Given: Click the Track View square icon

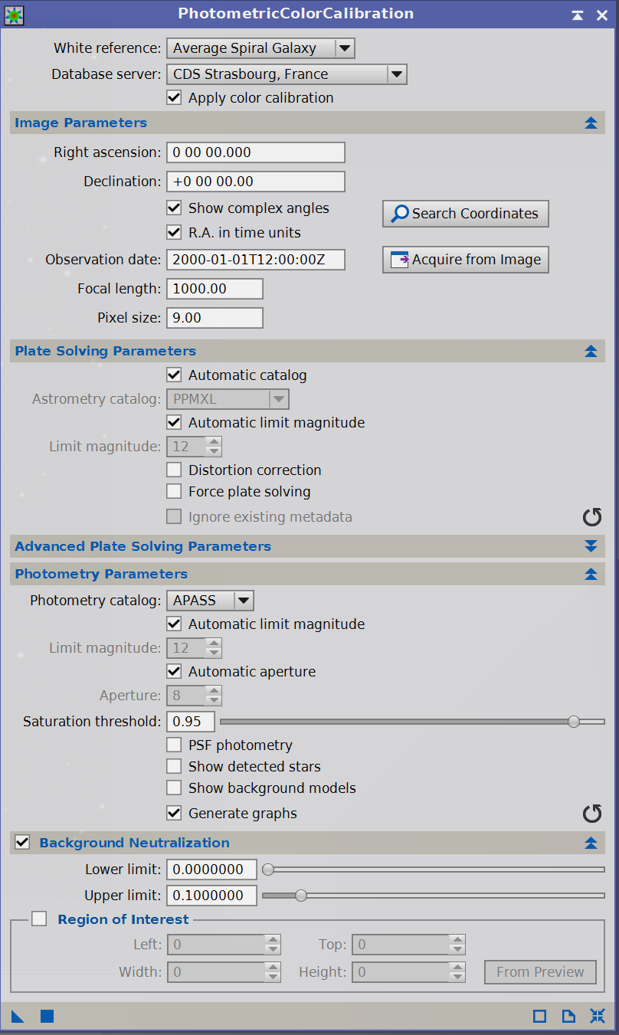Looking at the screenshot, I should (x=539, y=1016).
